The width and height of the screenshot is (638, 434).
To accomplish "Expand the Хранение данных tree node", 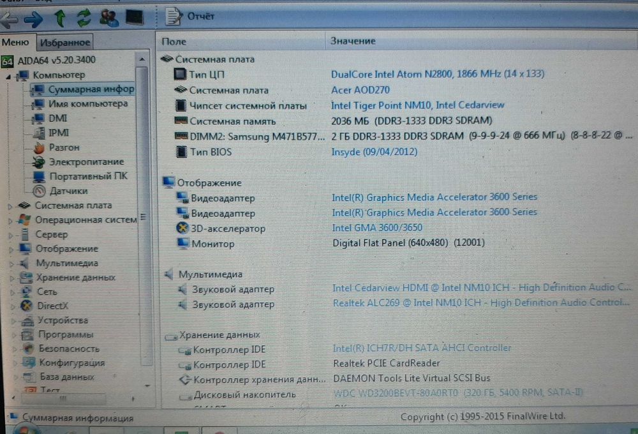I will coord(12,278).
